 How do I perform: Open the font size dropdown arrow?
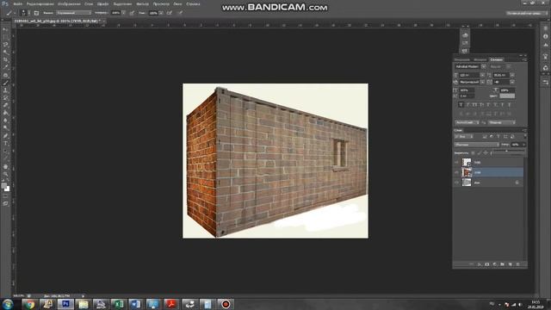pos(482,75)
